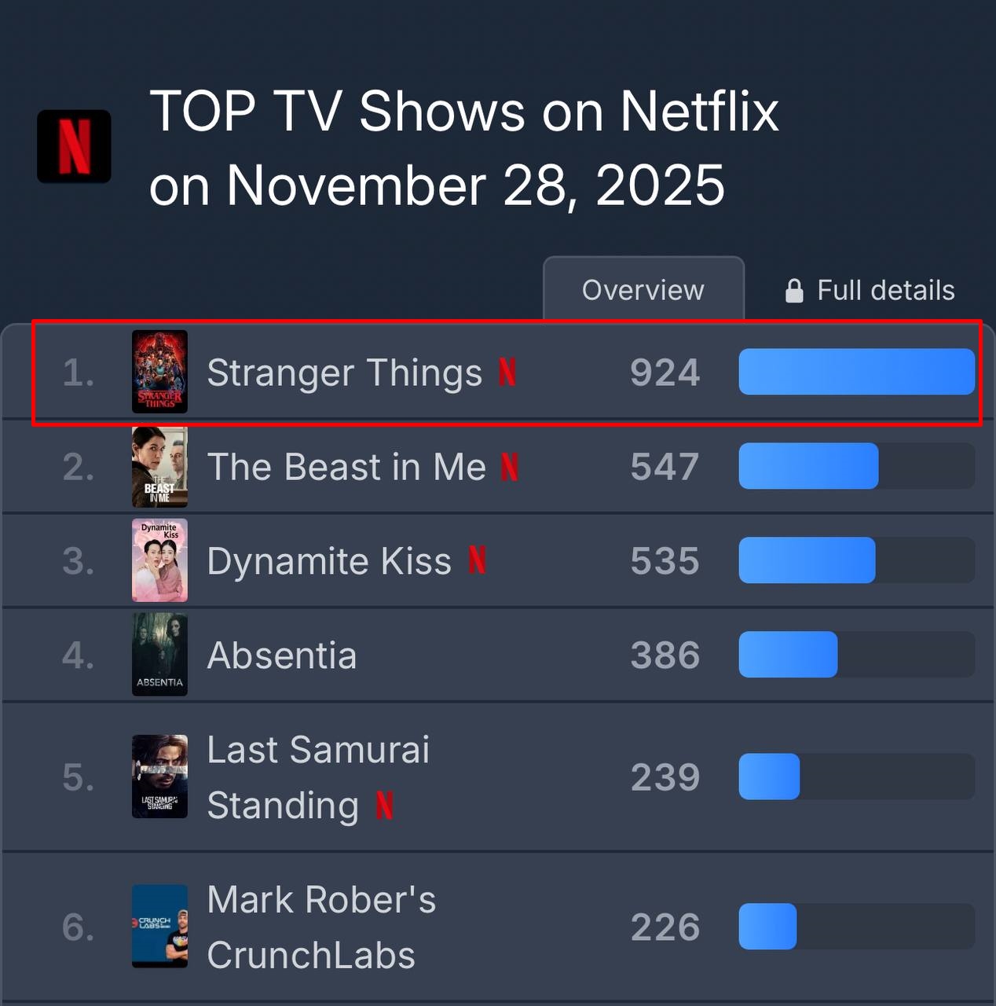Screen dimensions: 996x1006
Task: Click the N icon beside Last Samurai Standing
Action: 384,805
